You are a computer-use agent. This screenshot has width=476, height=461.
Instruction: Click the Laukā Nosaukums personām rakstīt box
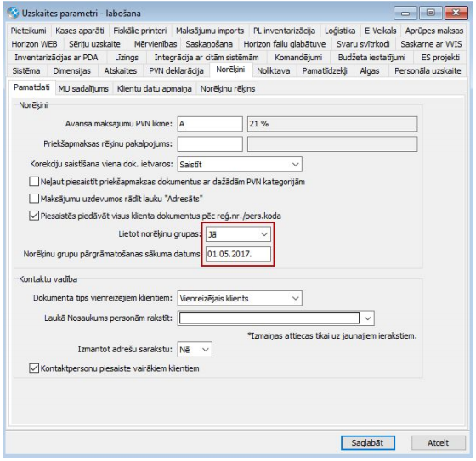coord(269,318)
